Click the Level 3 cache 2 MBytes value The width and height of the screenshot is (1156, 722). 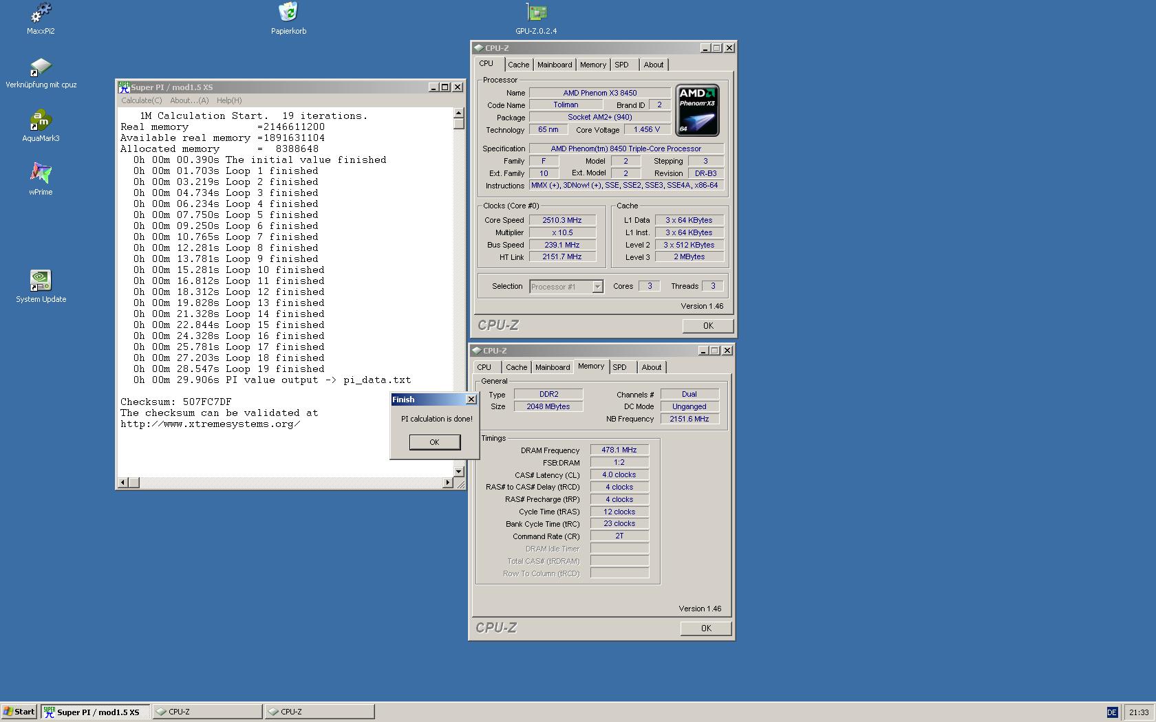689,257
